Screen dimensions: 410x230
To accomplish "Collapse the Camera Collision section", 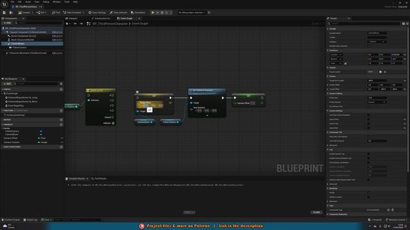I will [328, 93].
